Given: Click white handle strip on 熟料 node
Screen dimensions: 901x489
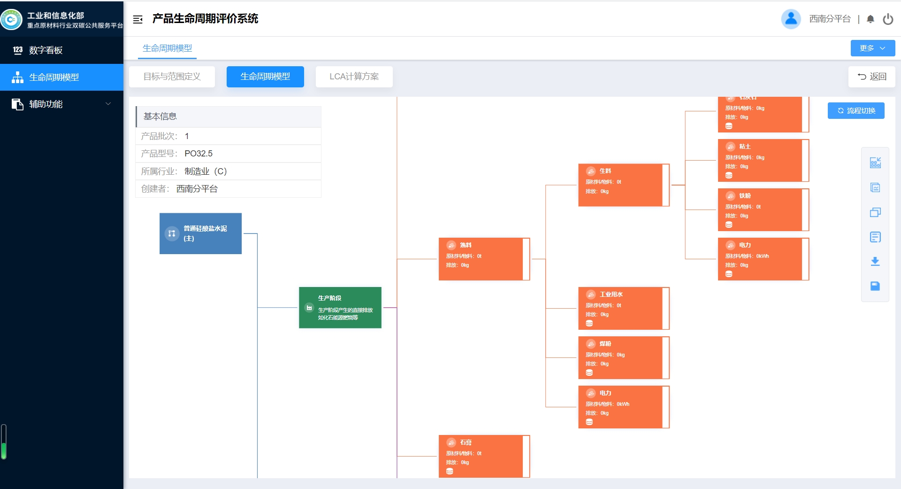Looking at the screenshot, I should point(526,259).
